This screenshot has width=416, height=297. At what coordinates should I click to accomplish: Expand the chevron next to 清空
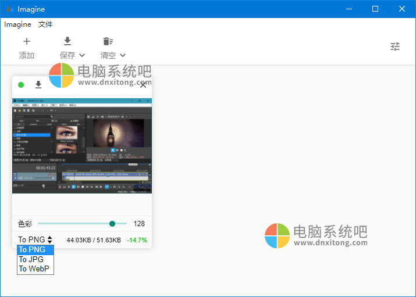123,55
